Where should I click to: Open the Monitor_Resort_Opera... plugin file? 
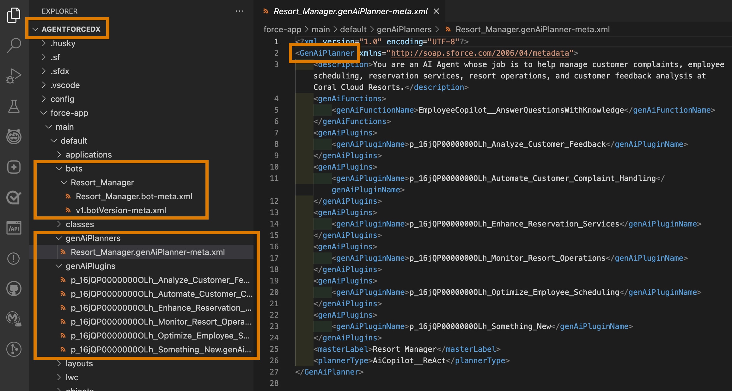[161, 322]
